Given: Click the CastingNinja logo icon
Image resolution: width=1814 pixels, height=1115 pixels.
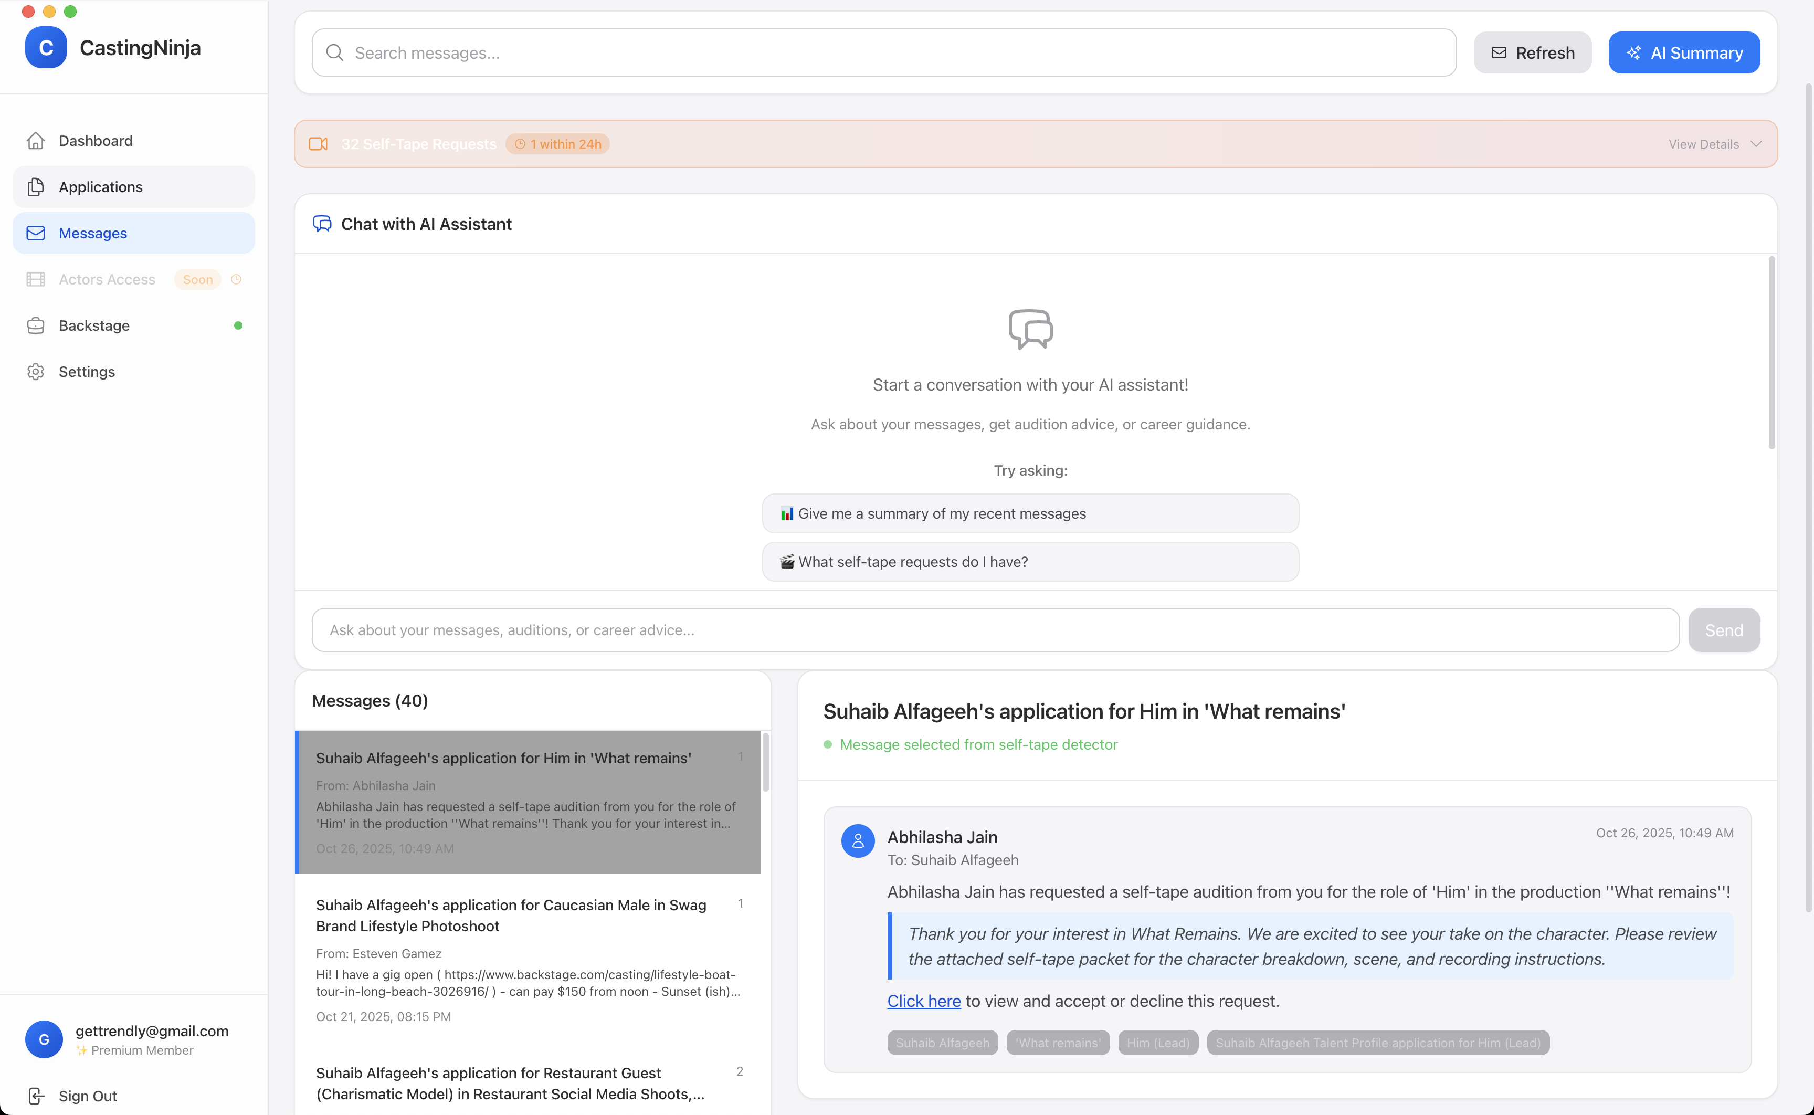Looking at the screenshot, I should tap(46, 48).
